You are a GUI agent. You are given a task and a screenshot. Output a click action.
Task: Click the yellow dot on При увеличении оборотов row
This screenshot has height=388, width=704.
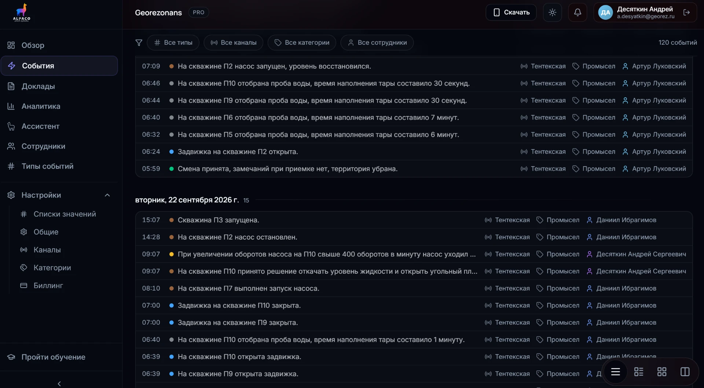coord(171,254)
